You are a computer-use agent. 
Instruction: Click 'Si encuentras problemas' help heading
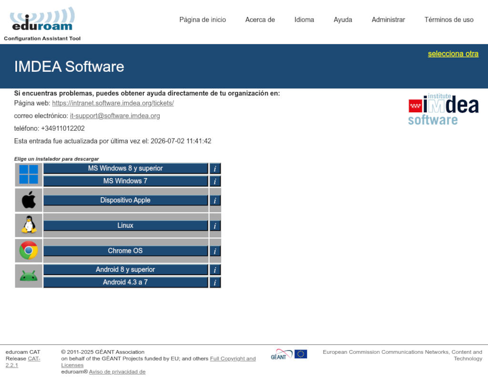coord(147,93)
